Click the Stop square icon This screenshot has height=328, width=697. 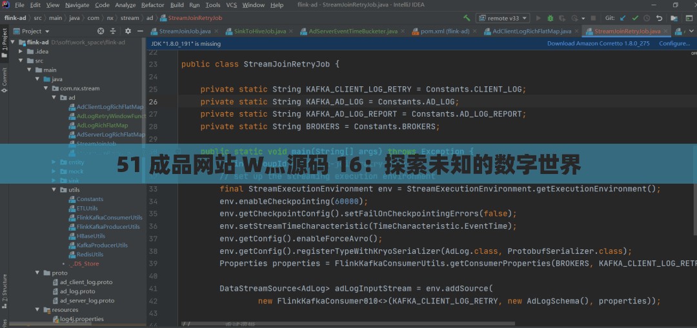pyautogui.click(x=595, y=18)
